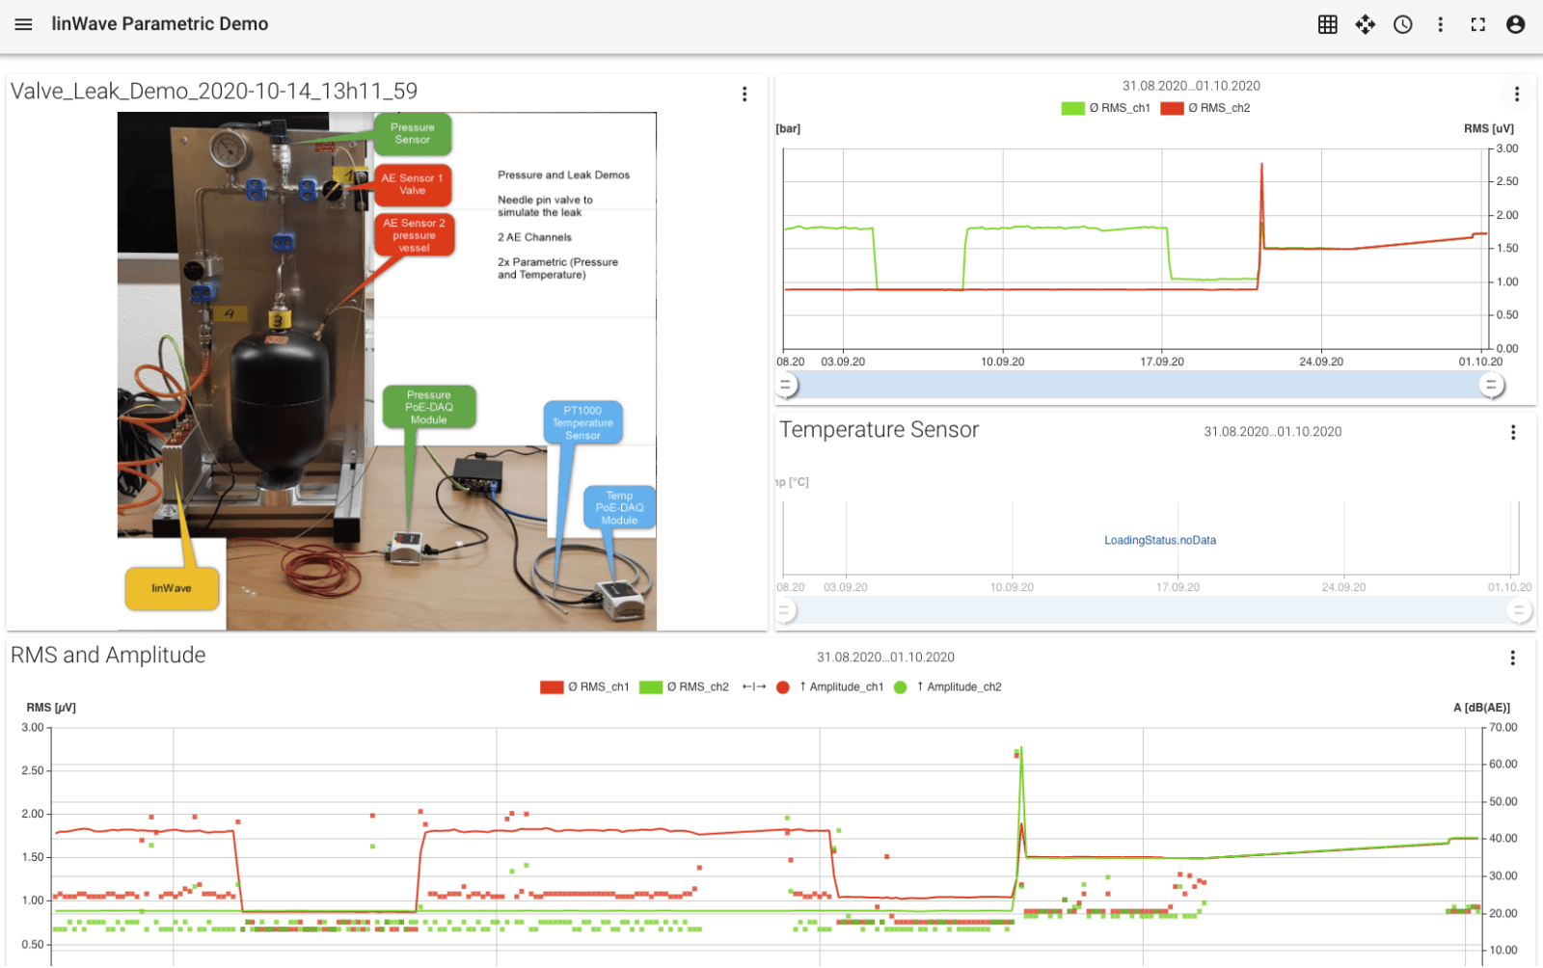
Task: Toggle the move/arrange widgets icon
Action: [x=1366, y=24]
